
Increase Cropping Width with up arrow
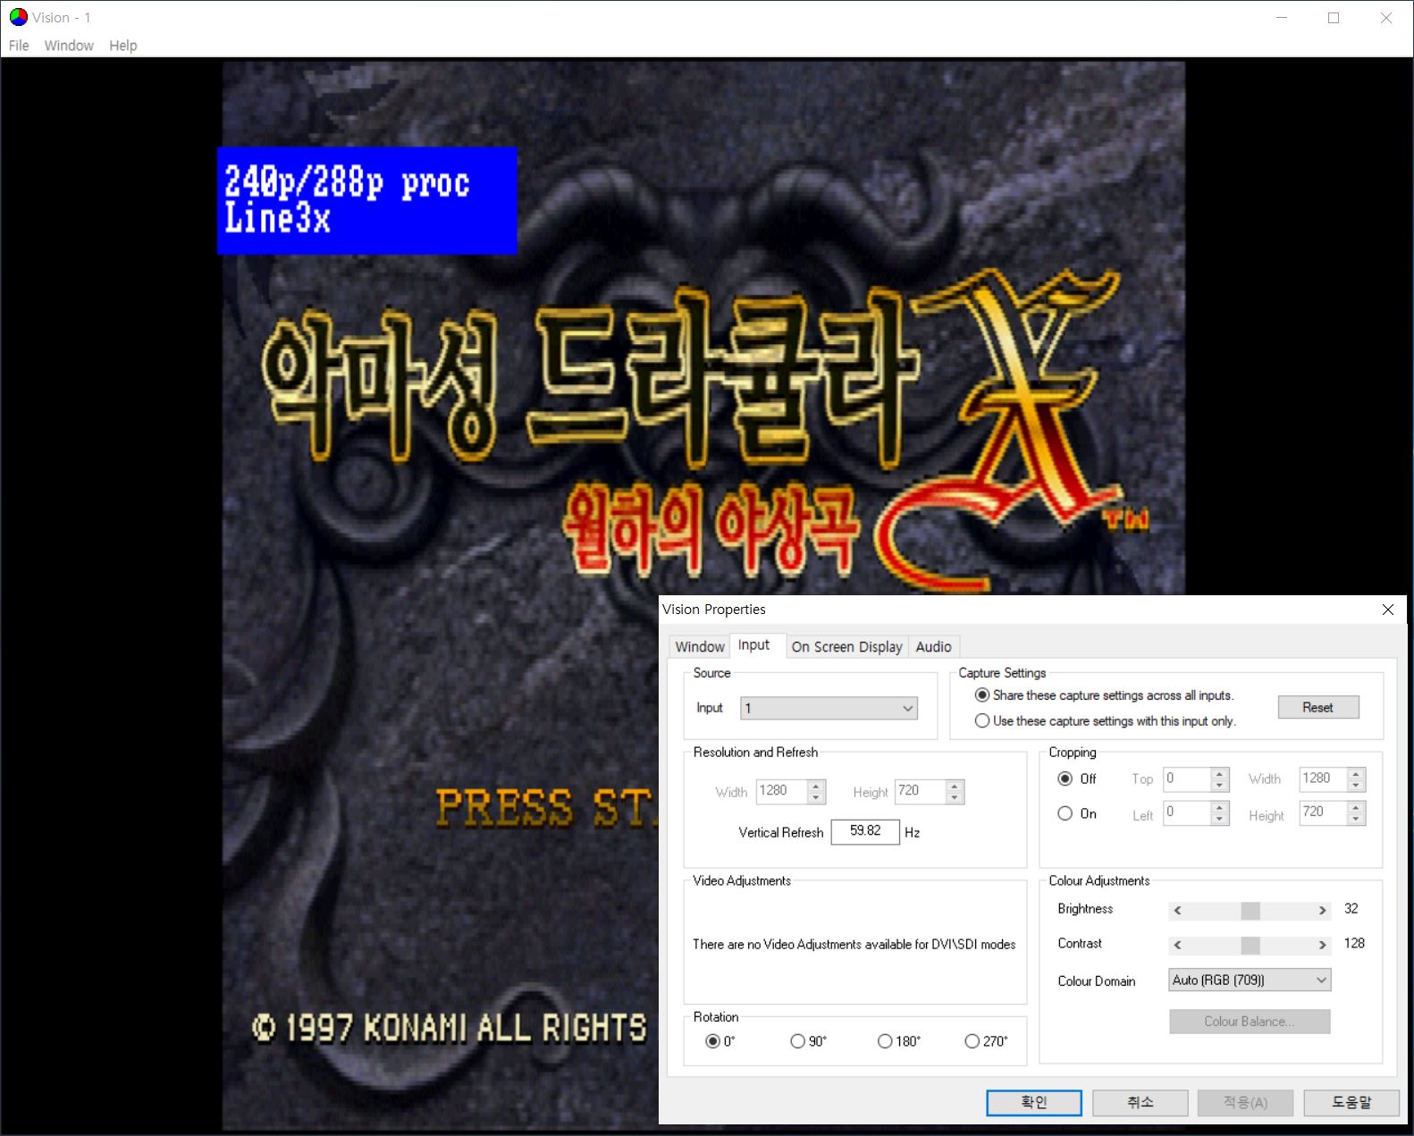pyautogui.click(x=1356, y=773)
